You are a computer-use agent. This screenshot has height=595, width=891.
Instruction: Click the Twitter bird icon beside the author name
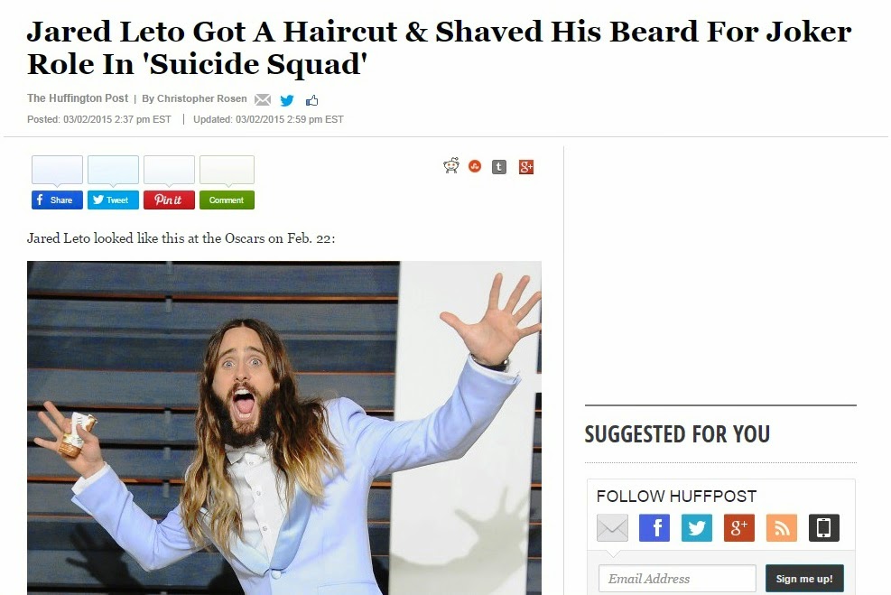287,100
